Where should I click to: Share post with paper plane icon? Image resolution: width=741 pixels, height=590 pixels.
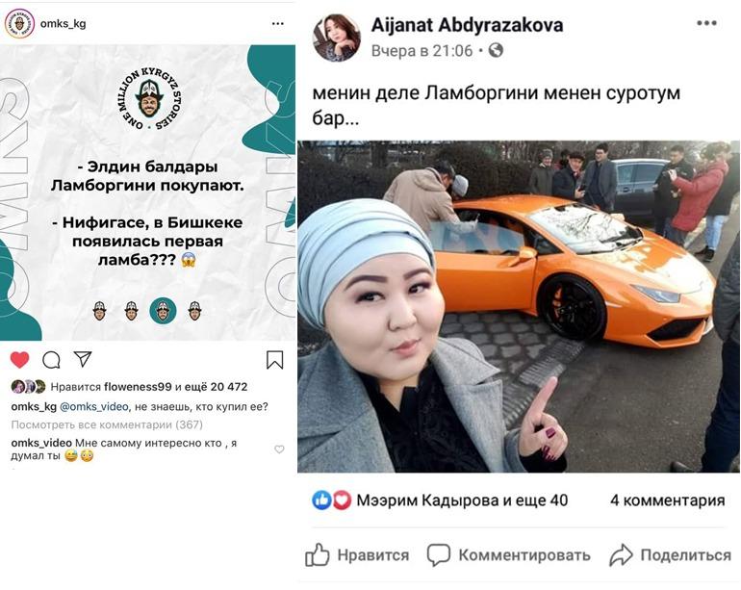(x=83, y=359)
